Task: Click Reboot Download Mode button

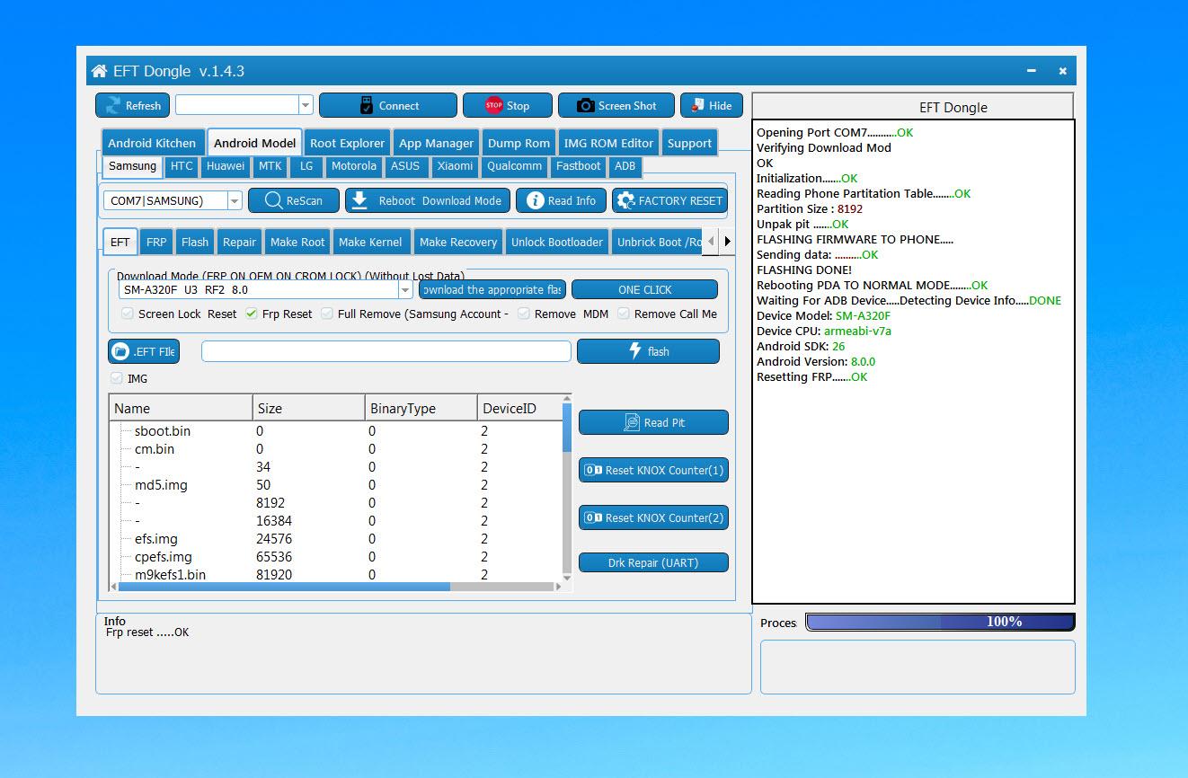Action: click(x=428, y=200)
